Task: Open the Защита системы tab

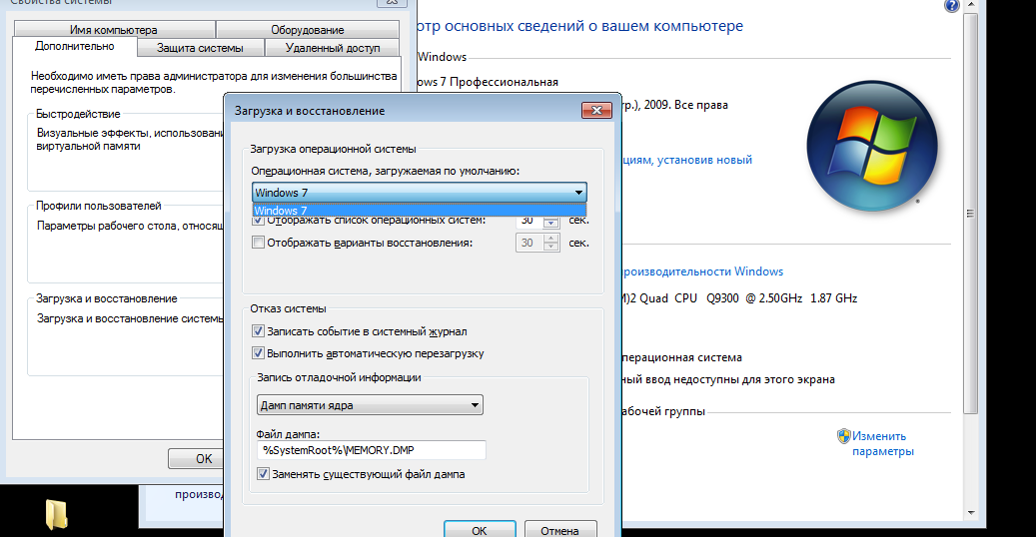Action: point(200,48)
